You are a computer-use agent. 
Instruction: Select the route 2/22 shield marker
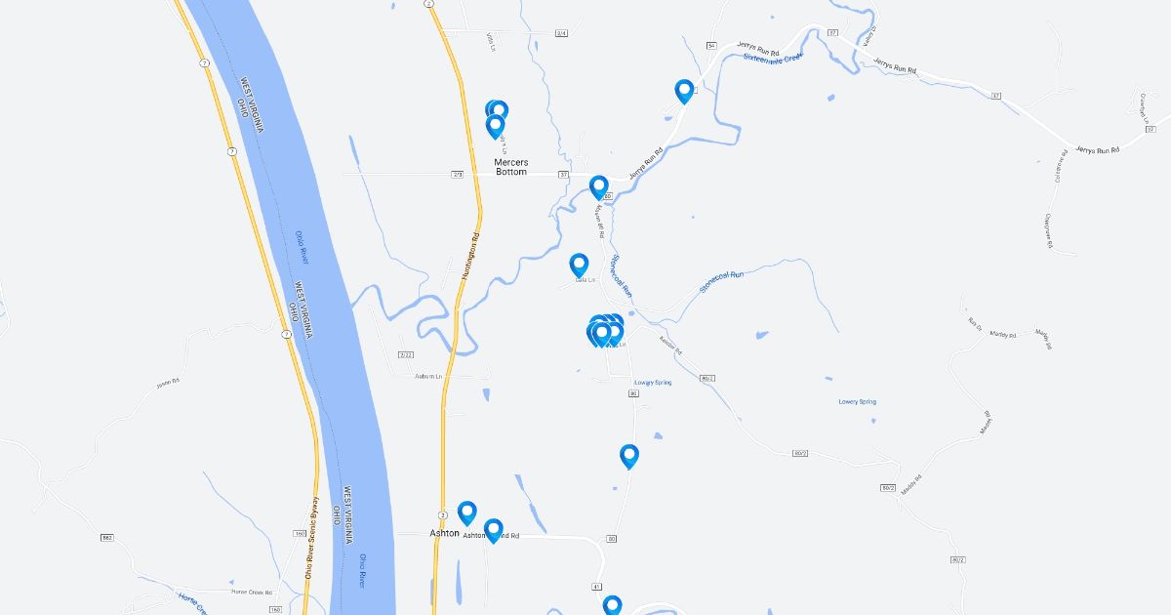click(407, 354)
